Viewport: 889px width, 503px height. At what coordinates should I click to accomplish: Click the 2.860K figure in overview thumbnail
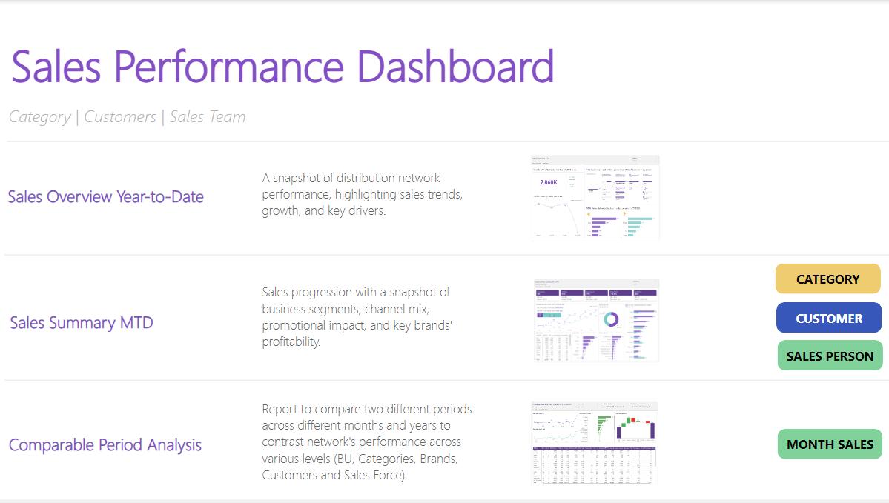click(549, 182)
